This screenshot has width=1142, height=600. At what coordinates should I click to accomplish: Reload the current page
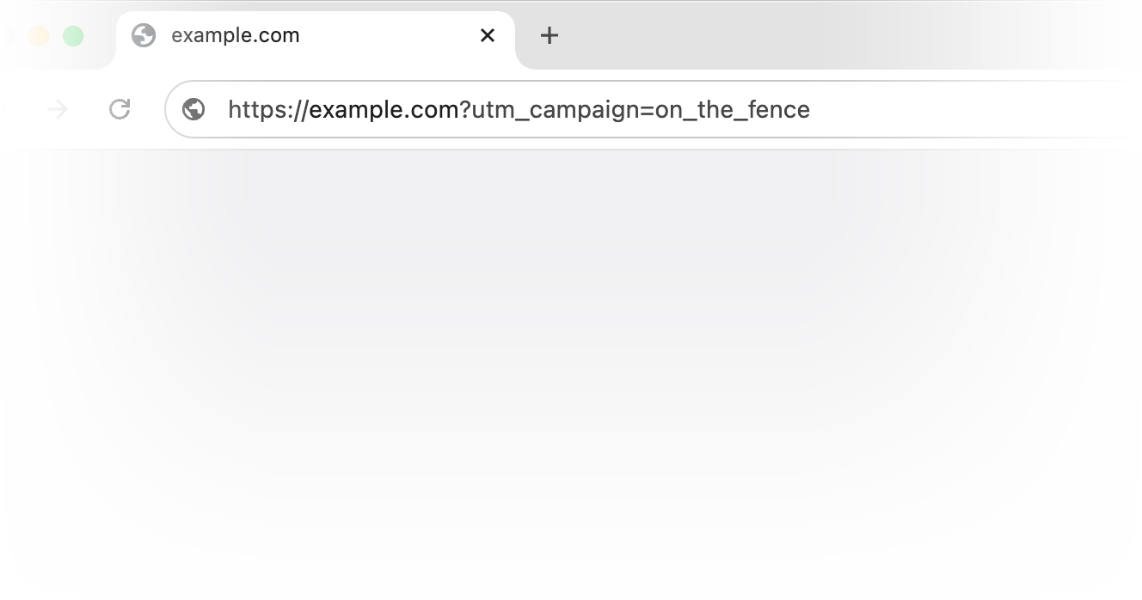click(x=120, y=109)
